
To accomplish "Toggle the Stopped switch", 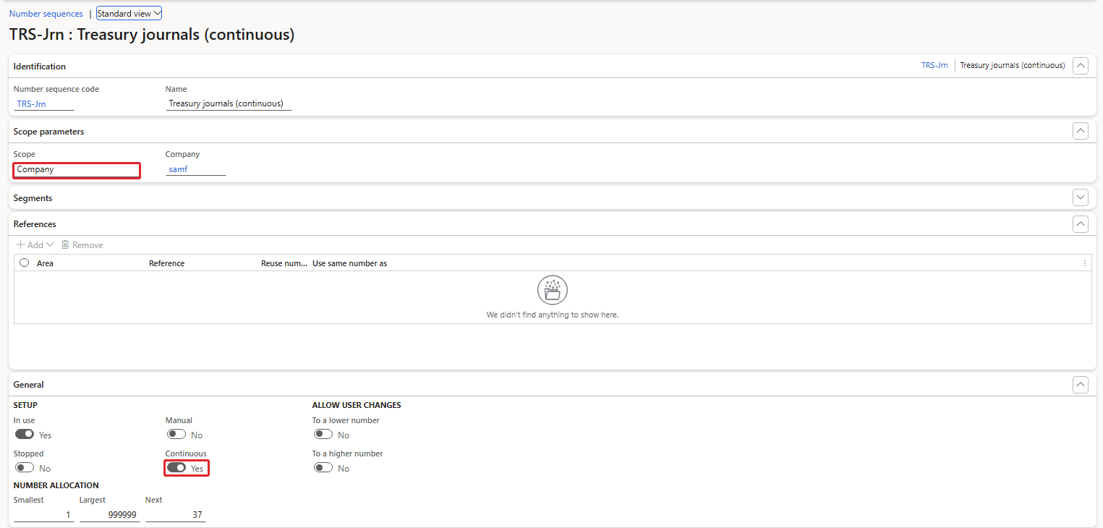I will coord(25,468).
